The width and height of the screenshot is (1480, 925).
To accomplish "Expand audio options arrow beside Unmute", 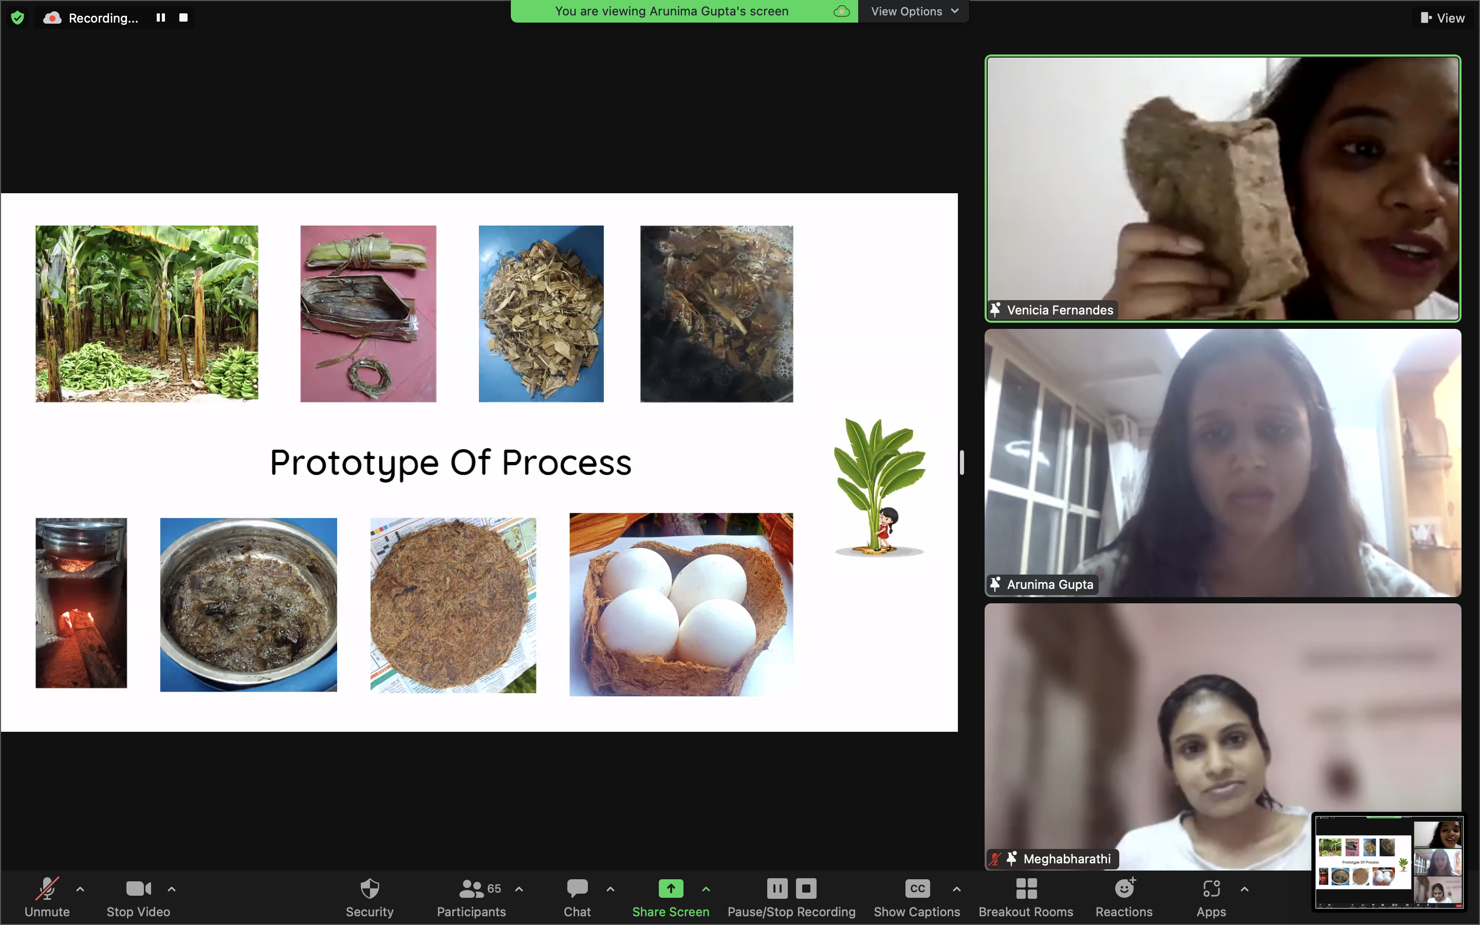I will pyautogui.click(x=80, y=889).
